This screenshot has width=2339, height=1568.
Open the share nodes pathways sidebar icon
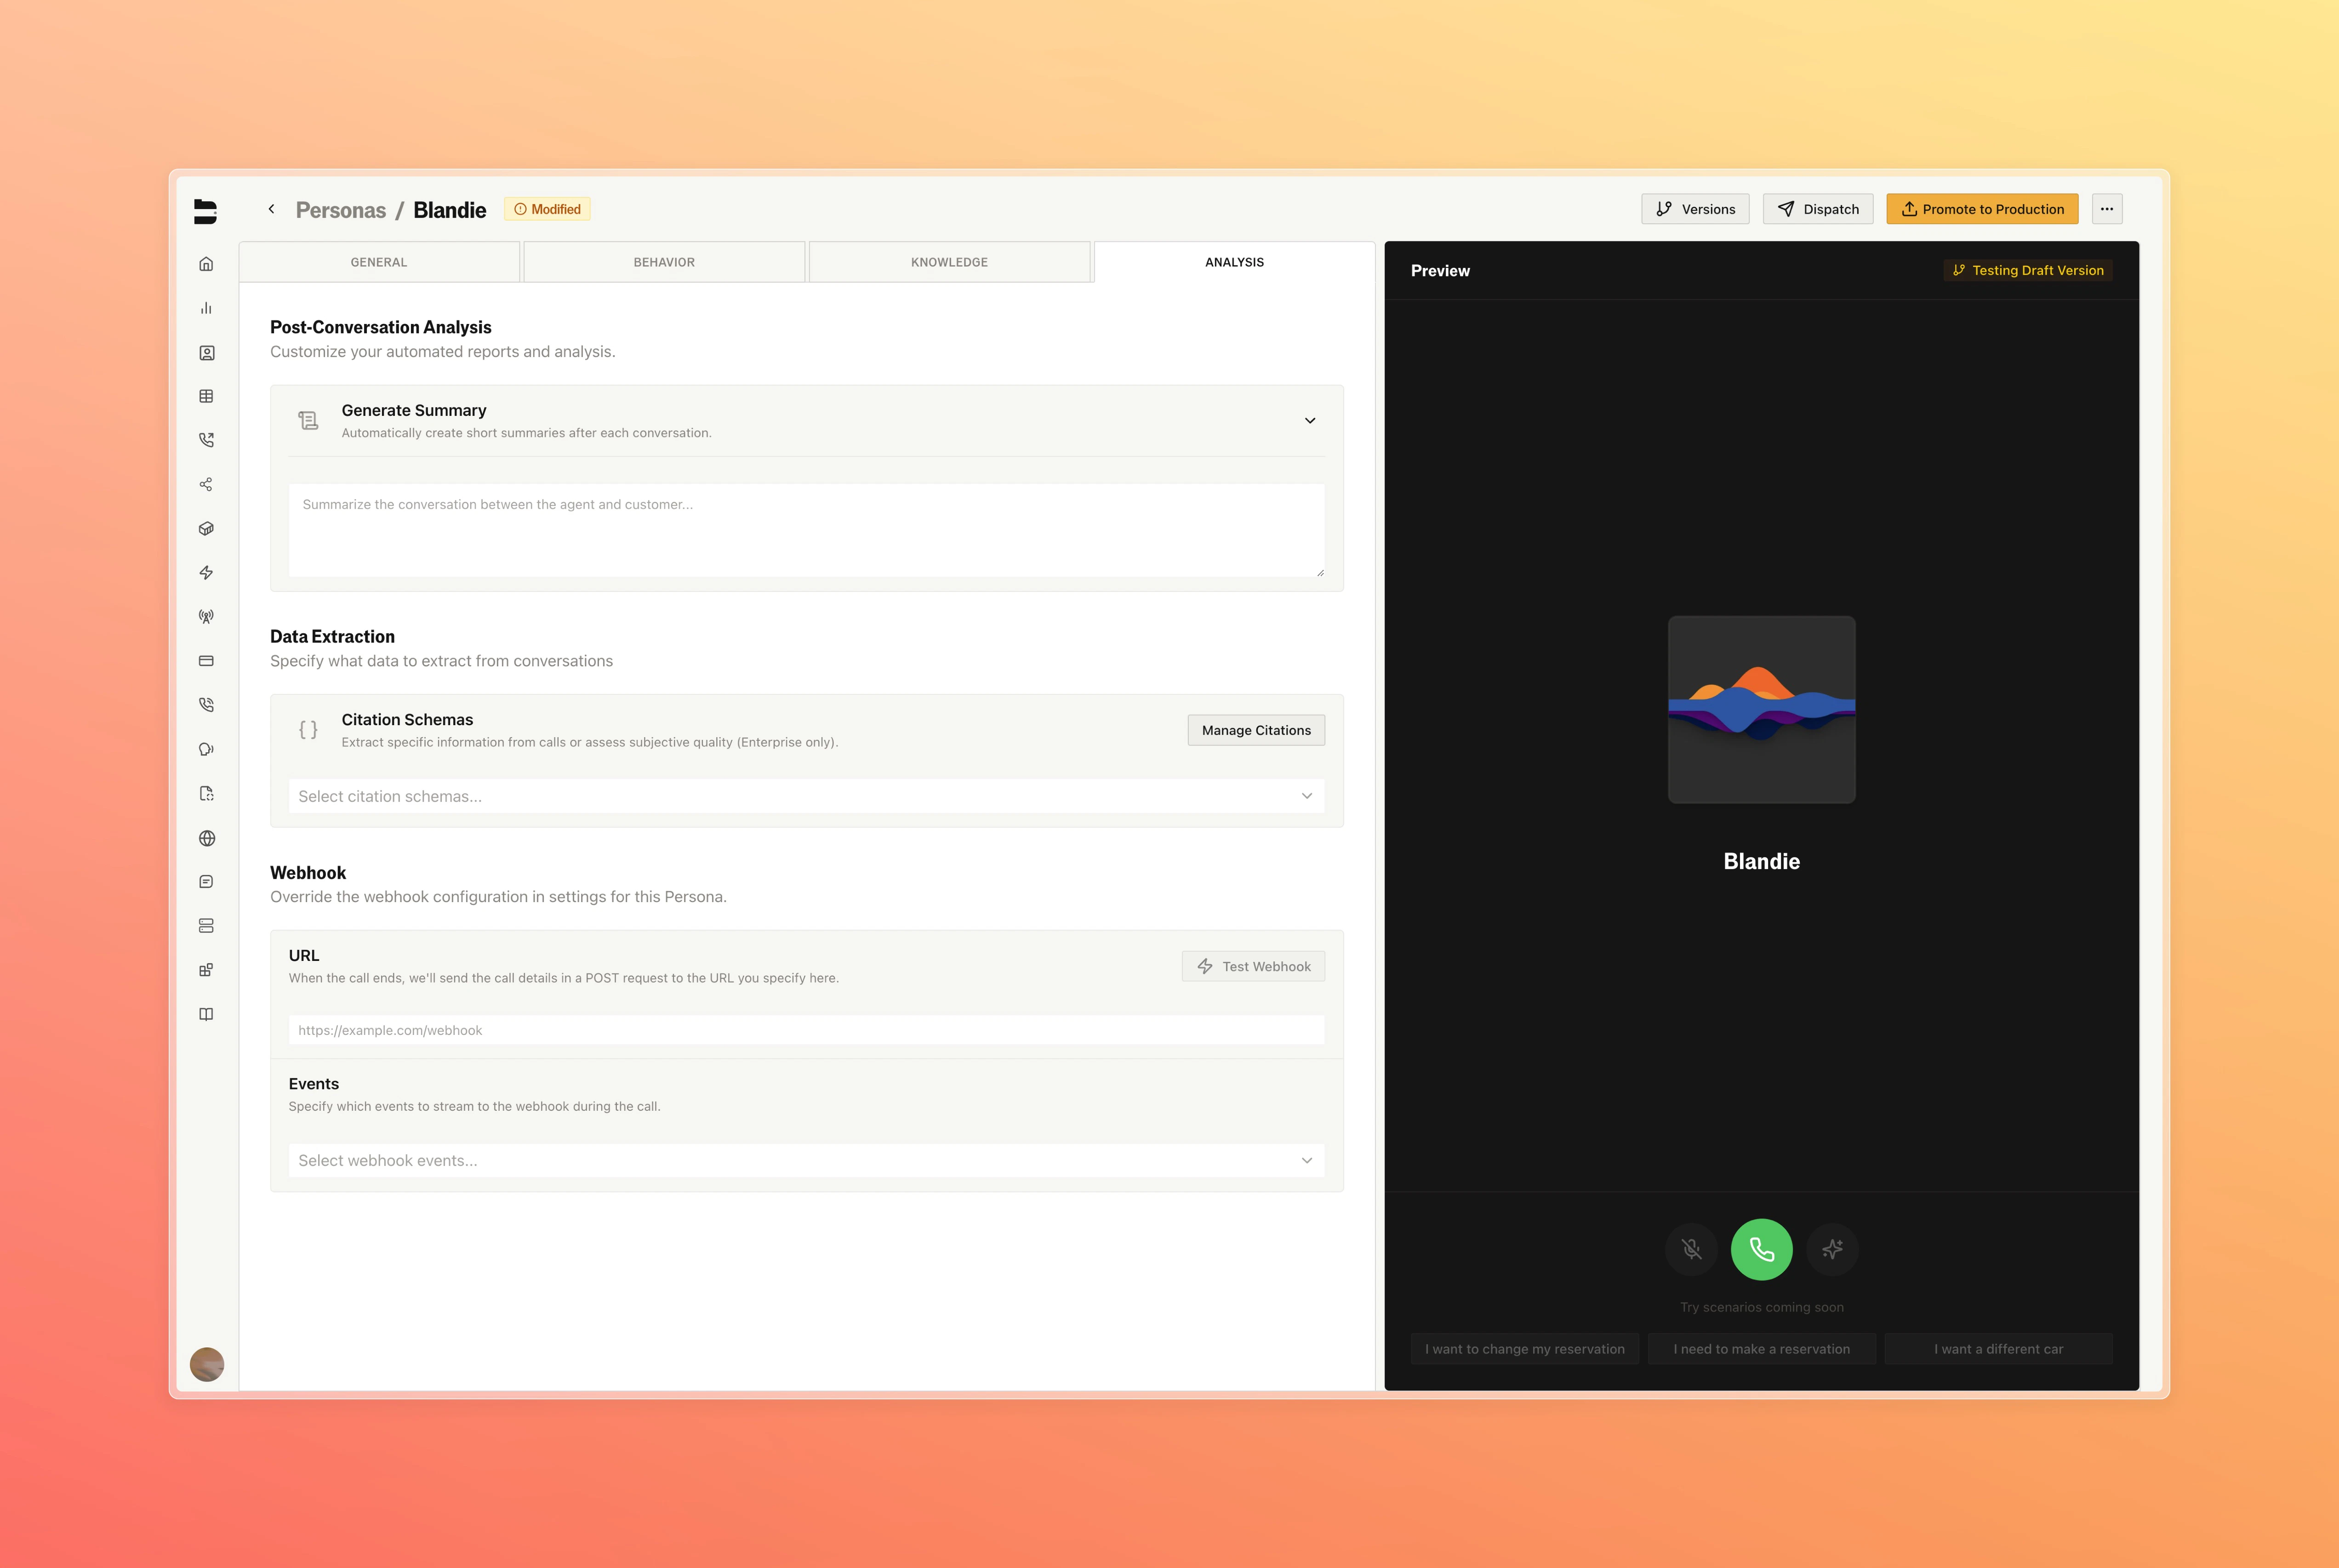(x=206, y=484)
